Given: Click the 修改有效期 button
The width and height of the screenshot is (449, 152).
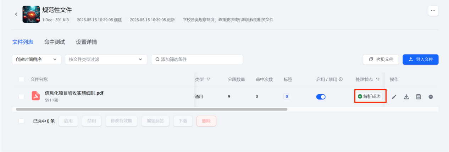Looking at the screenshot, I should (121, 121).
